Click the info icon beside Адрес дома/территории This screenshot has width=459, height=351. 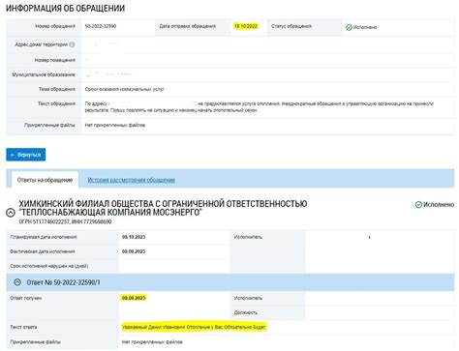point(72,44)
